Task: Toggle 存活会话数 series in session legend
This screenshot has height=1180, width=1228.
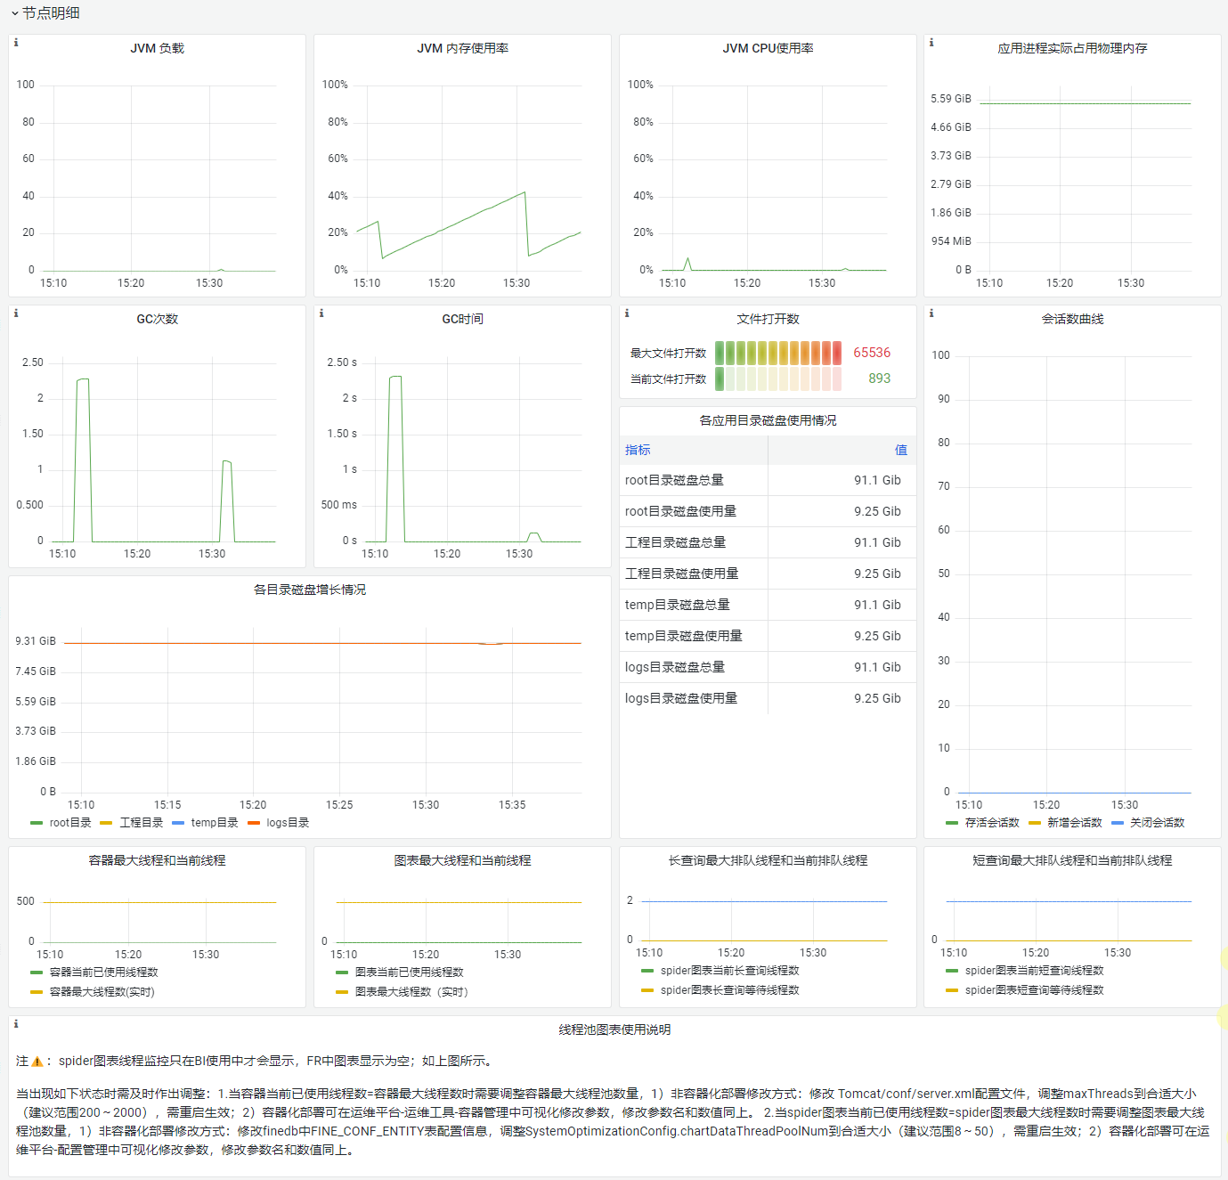Action: (x=992, y=823)
